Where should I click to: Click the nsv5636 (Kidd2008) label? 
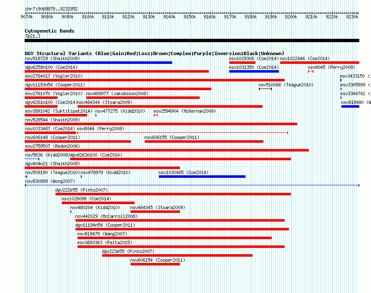48,155
